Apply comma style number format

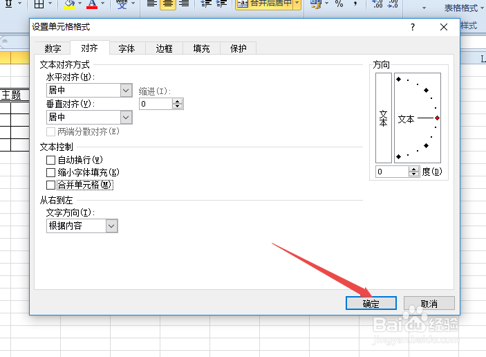[x=355, y=3]
